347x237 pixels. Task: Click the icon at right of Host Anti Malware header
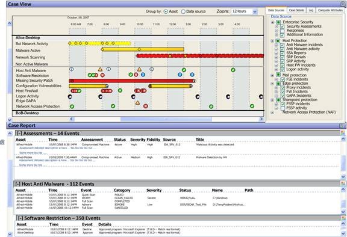pos(343,183)
